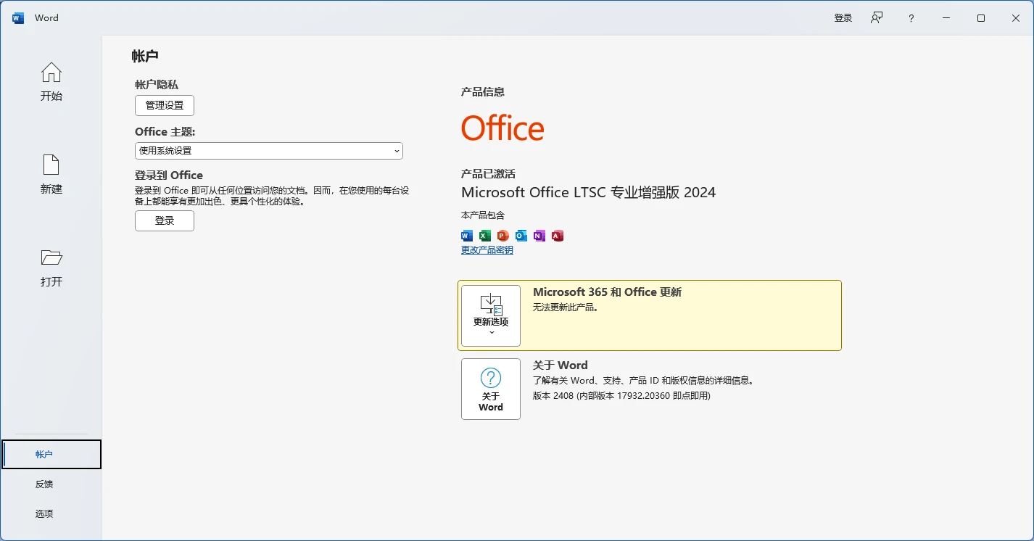The image size is (1034, 541).
Task: Minimize the Word window
Action: [946, 18]
